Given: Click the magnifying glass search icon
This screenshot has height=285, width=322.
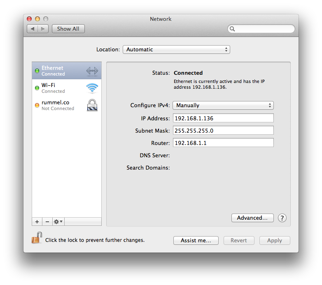Looking at the screenshot, I should pos(232,29).
